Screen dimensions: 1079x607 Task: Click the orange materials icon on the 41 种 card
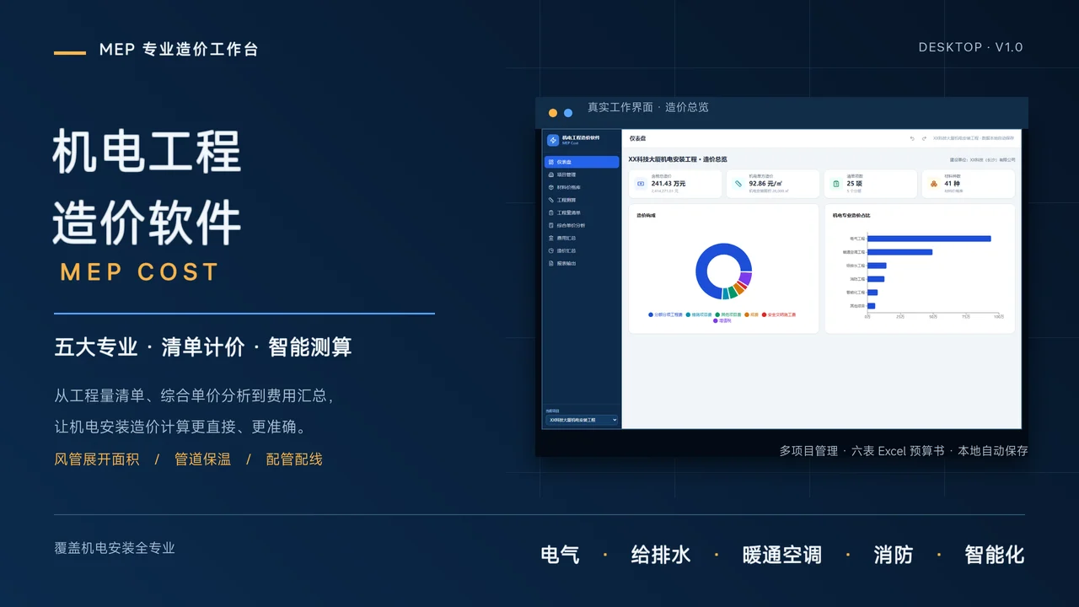point(934,184)
